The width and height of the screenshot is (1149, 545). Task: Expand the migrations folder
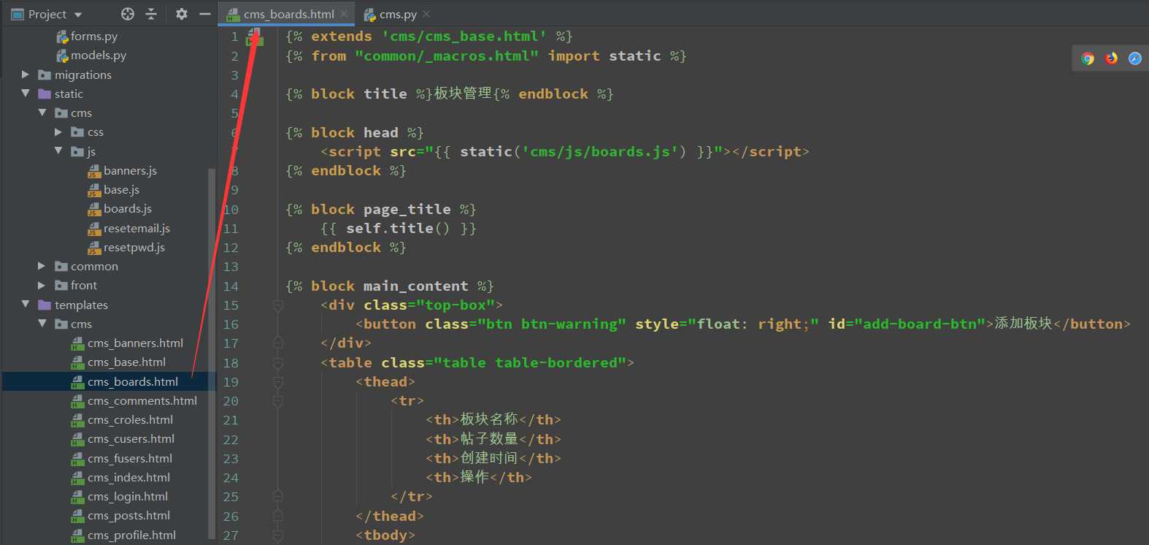coord(26,75)
